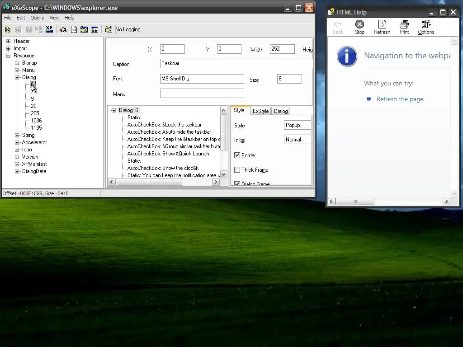The width and height of the screenshot is (463, 347).
Task: Expand the Version tree node
Action: click(x=17, y=157)
